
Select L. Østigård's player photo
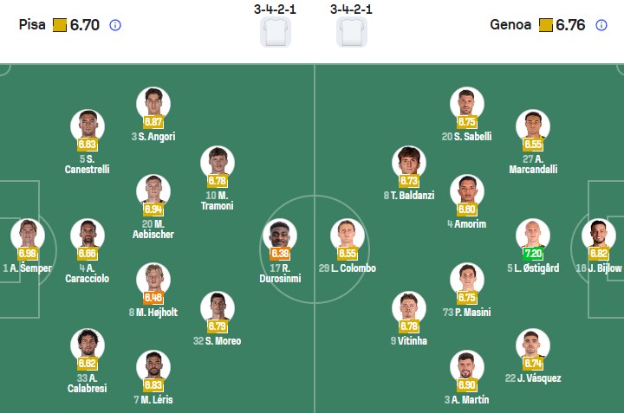533,235
